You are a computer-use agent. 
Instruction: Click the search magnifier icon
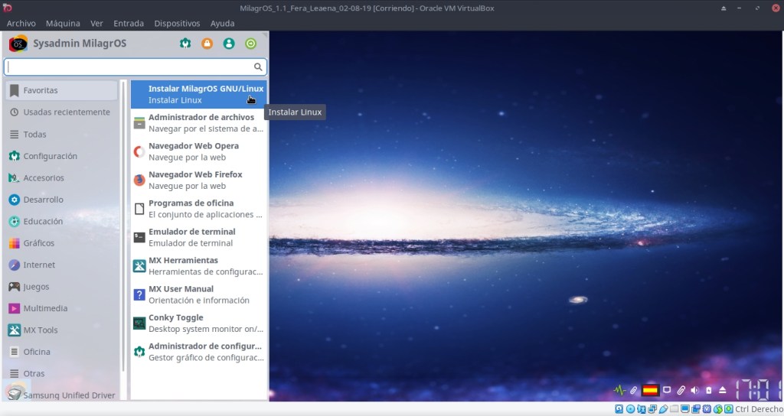pyautogui.click(x=258, y=67)
